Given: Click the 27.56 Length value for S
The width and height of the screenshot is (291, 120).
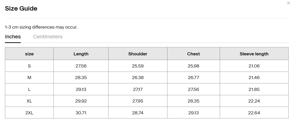Looking at the screenshot, I should (81, 66).
